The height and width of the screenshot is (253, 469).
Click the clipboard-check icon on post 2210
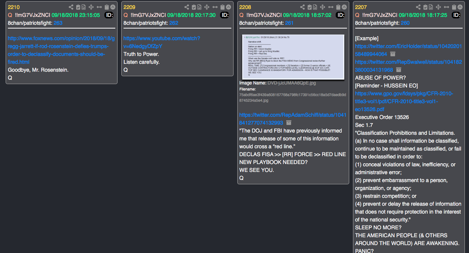(x=78, y=7)
